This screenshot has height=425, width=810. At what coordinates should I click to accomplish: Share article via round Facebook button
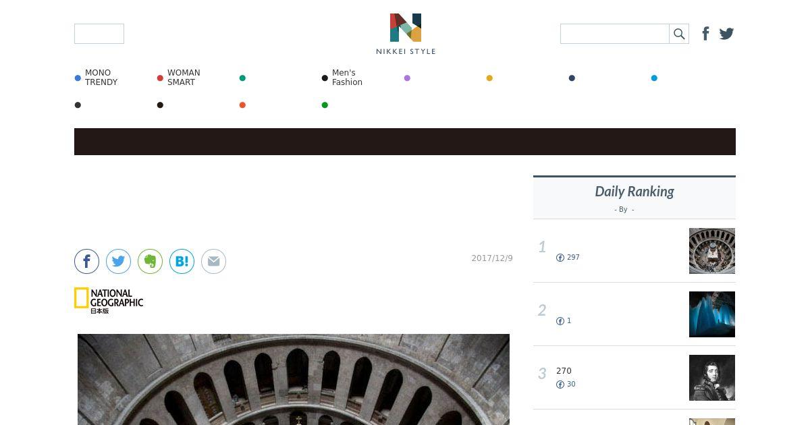tap(86, 261)
